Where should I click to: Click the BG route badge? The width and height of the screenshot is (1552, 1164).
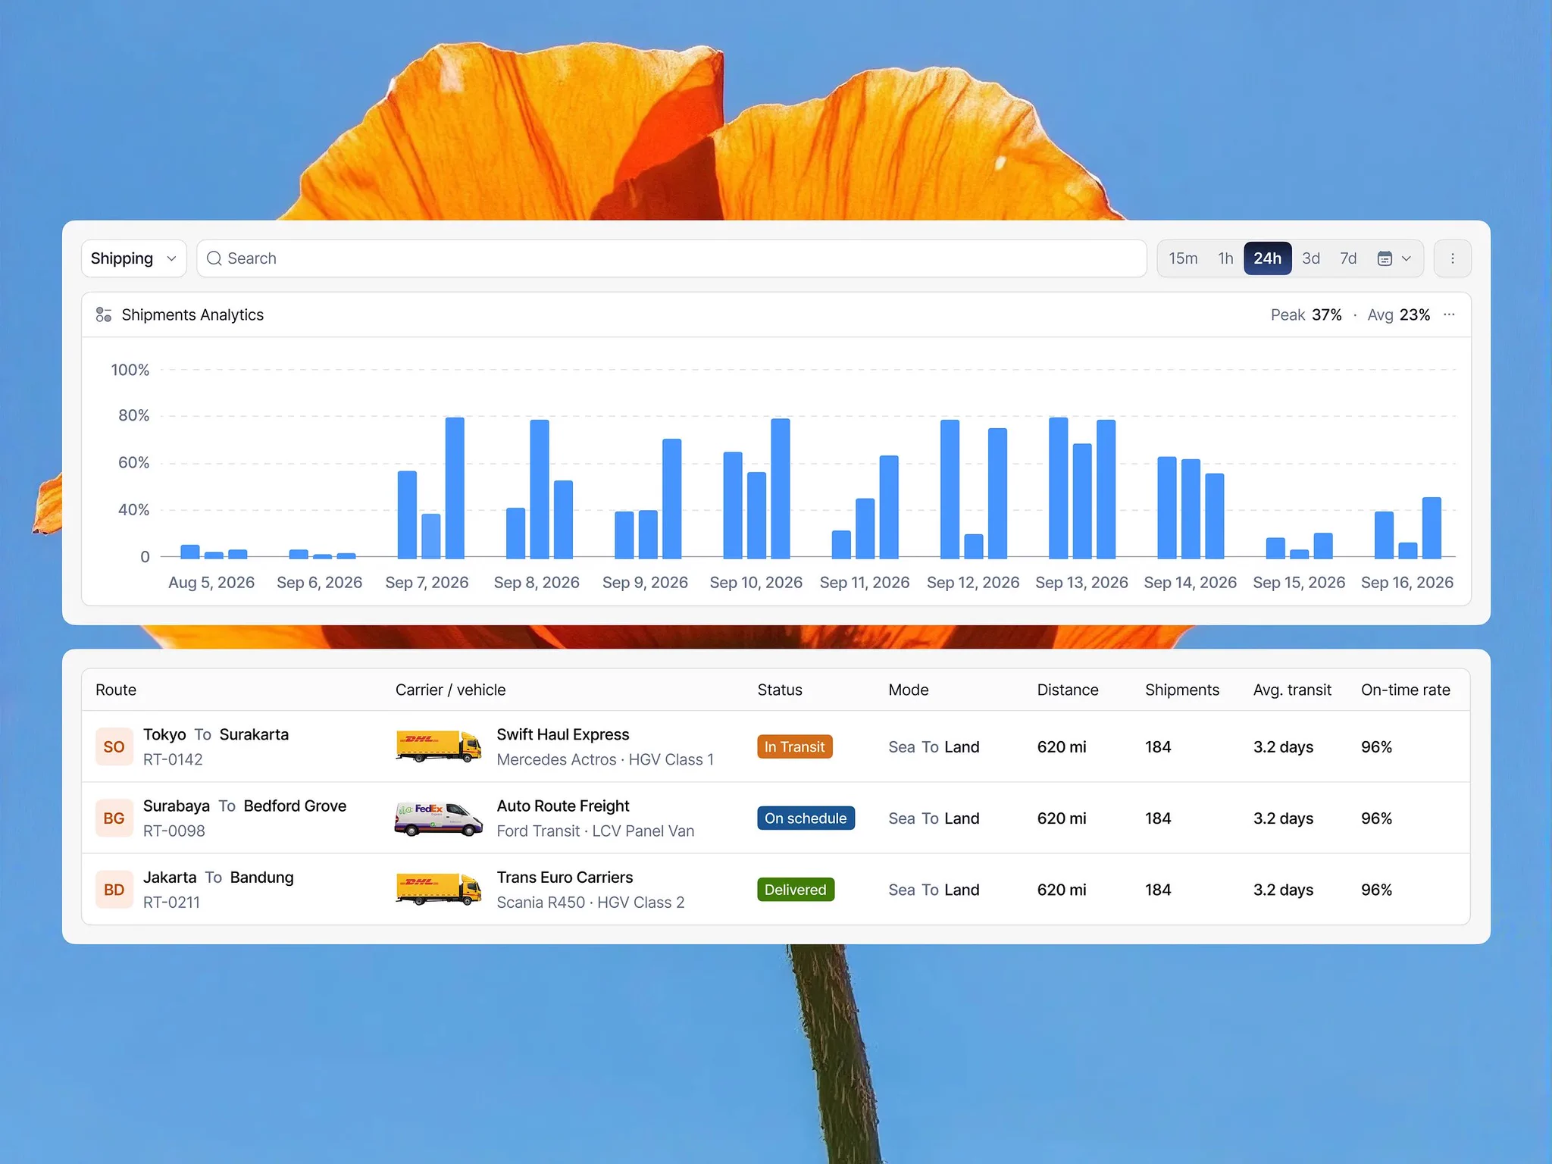(114, 818)
